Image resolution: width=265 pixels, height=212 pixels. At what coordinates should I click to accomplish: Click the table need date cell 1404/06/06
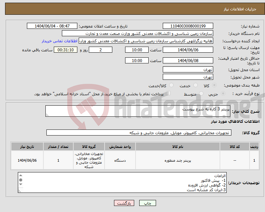(27, 160)
